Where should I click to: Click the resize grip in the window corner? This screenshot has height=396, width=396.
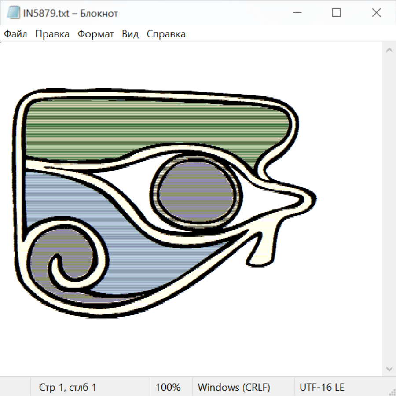point(392,392)
